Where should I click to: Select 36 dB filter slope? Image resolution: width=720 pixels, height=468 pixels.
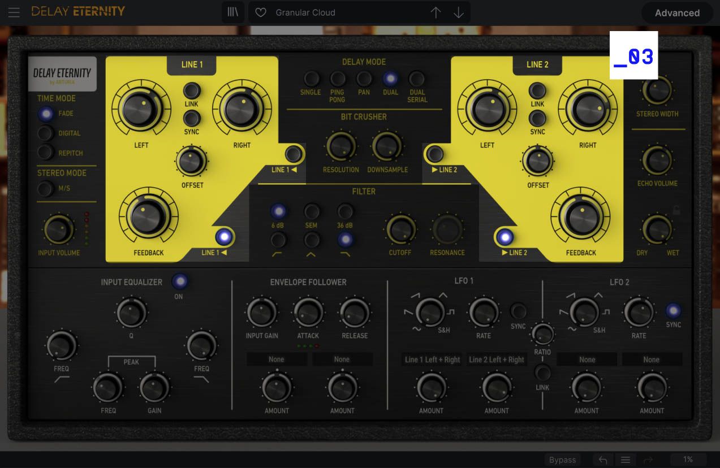coord(345,211)
